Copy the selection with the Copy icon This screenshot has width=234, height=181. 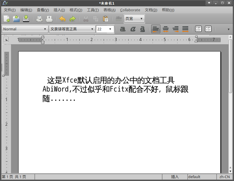pos(95,19)
